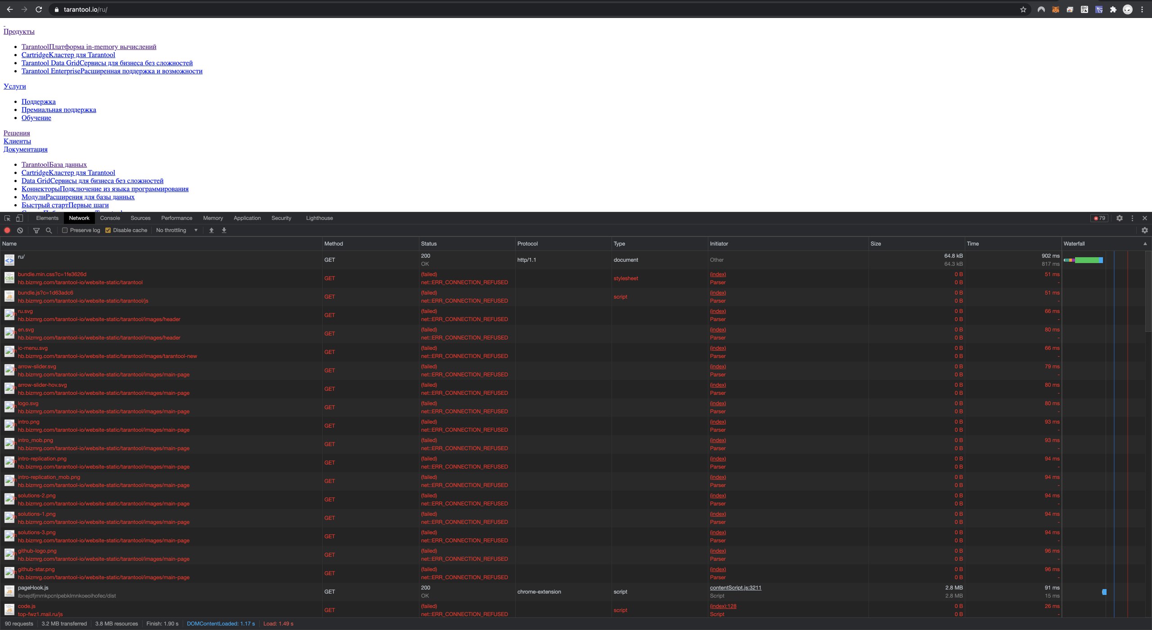Viewport: 1152px width, 630px height.
Task: Bookmark page with star icon
Action: pos(1023,9)
